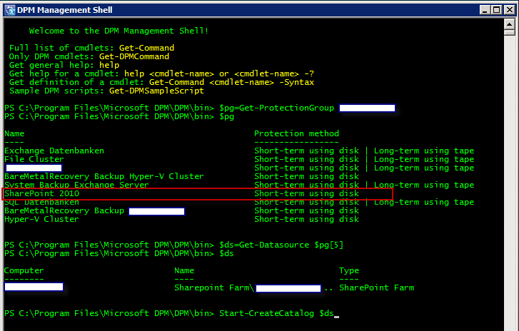Click the 'Type' column header
This screenshot has width=519, height=331.
[349, 271]
